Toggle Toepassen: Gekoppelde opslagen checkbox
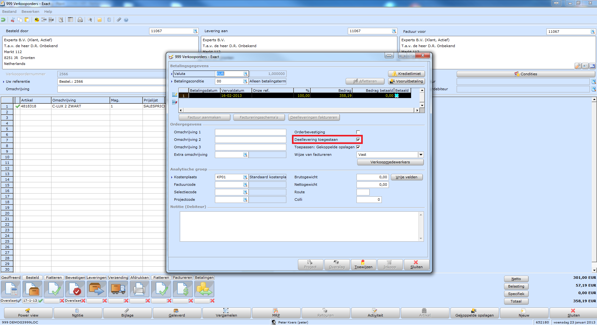This screenshot has height=325, width=597. [358, 147]
